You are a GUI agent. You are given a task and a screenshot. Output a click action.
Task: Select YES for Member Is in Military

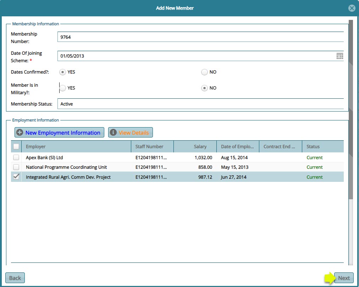coord(63,88)
